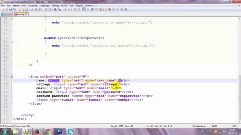The width and height of the screenshot is (241, 135).
Task: Toggle the Word Wrap toolbar button
Action: tap(84, 9)
